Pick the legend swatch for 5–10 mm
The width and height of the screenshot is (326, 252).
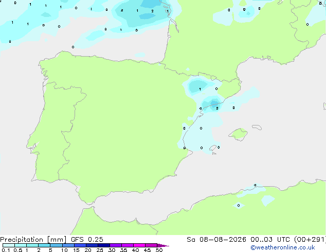click(x=56, y=245)
